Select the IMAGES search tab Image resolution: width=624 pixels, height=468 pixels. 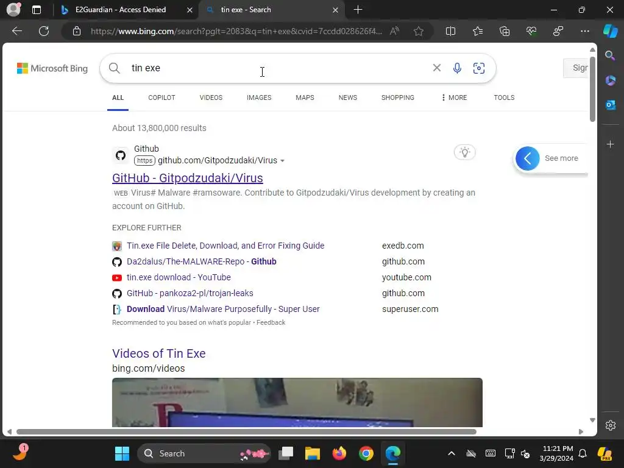click(259, 97)
